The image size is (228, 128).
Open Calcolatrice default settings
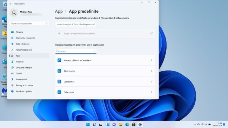pyautogui.click(x=105, y=82)
